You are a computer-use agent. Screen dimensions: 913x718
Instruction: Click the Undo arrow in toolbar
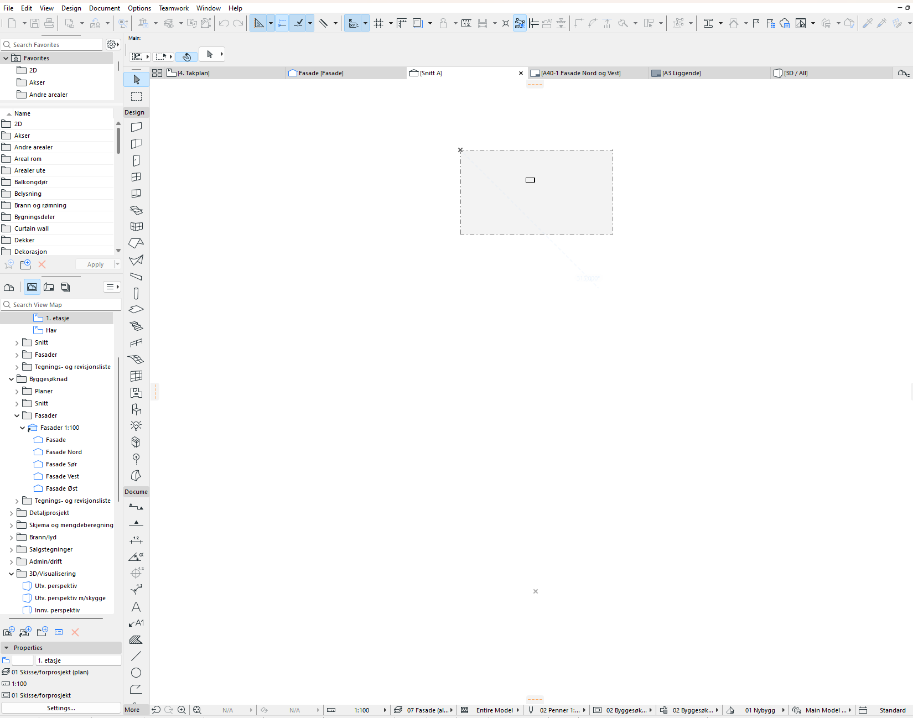point(224,23)
